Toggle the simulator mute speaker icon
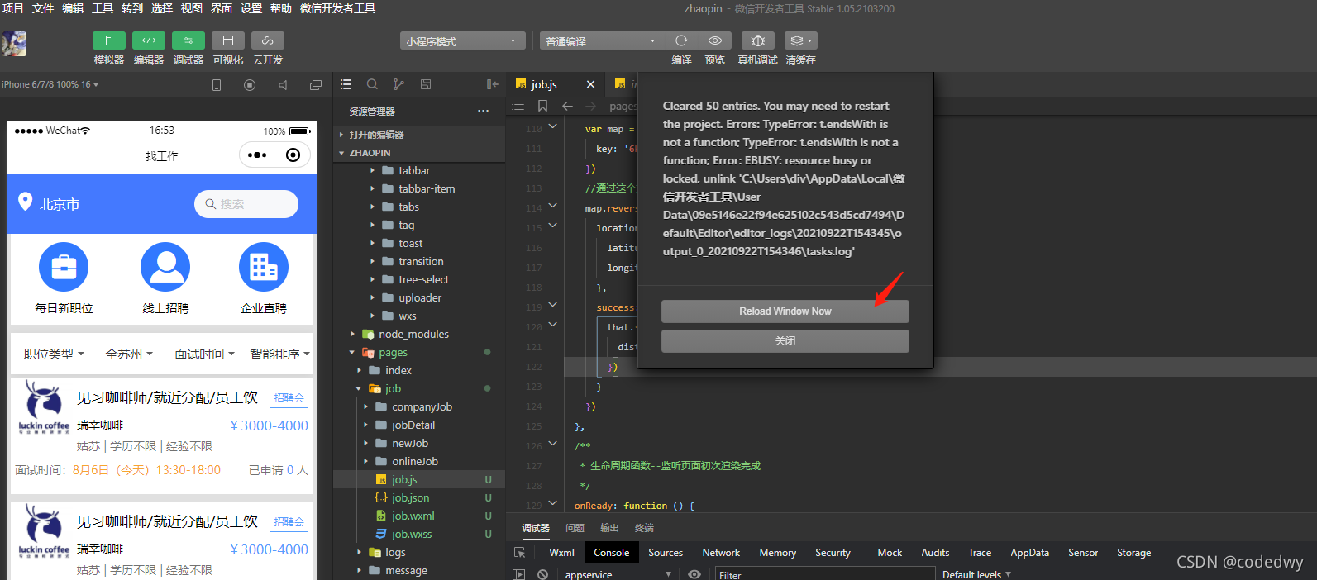The height and width of the screenshot is (580, 1317). [x=283, y=85]
